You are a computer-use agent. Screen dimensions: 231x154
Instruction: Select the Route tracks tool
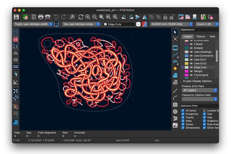(x=175, y=55)
